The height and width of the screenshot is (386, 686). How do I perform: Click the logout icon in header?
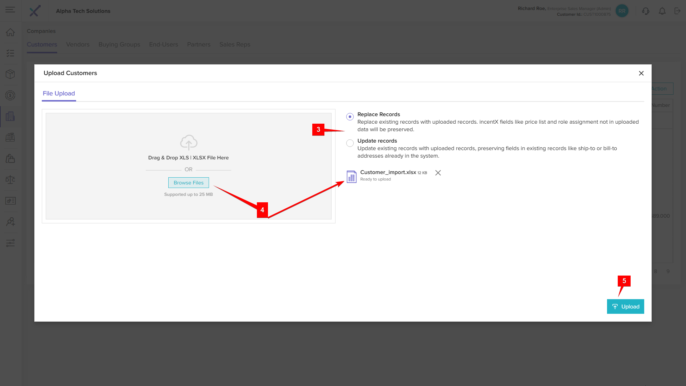(x=677, y=11)
